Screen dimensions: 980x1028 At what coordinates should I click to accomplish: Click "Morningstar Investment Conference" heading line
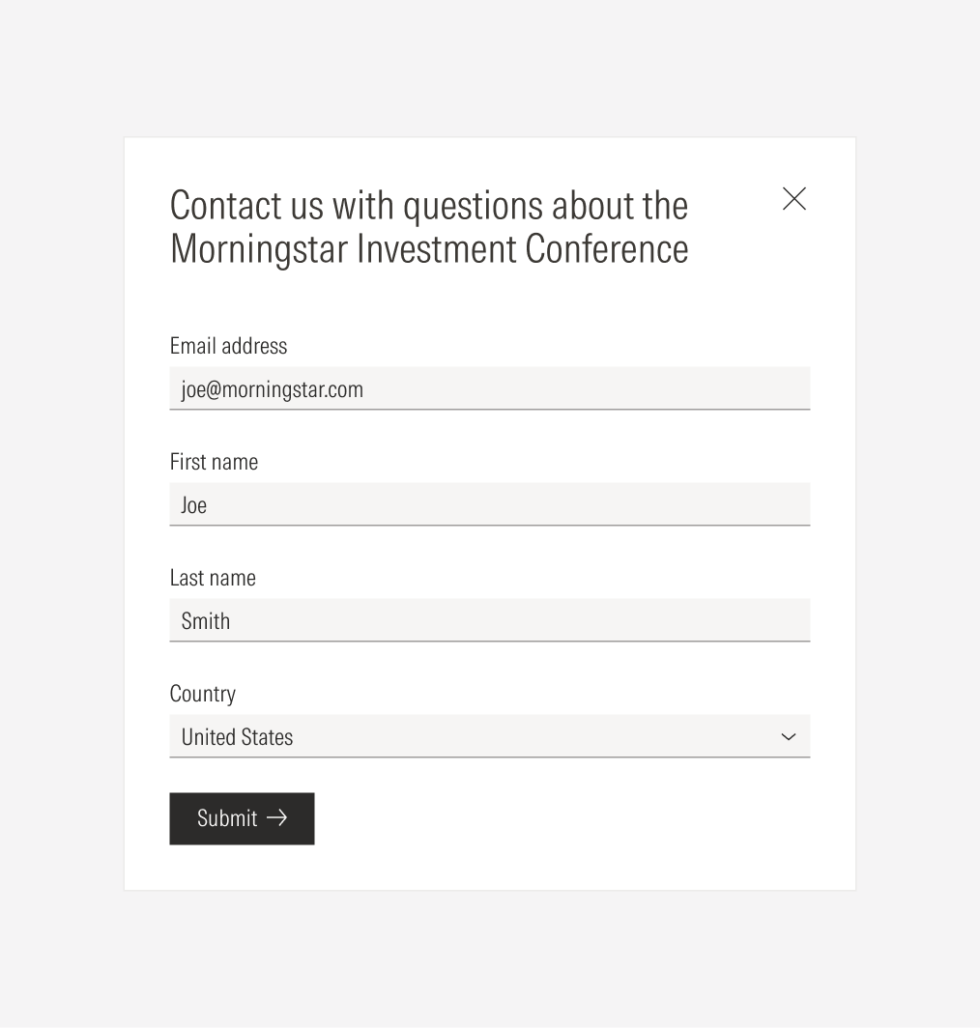(428, 249)
